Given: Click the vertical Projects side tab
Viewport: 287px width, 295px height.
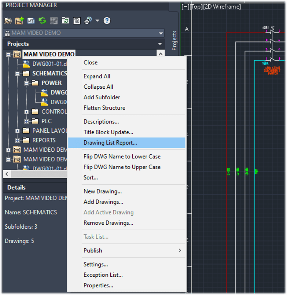Looking at the screenshot, I should click(174, 41).
